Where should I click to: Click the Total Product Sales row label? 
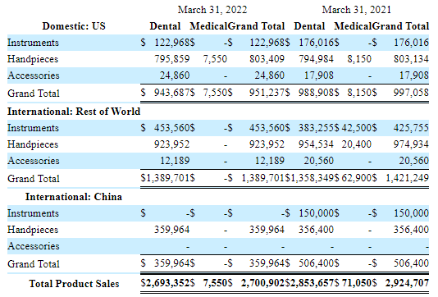pyautogui.click(x=74, y=284)
